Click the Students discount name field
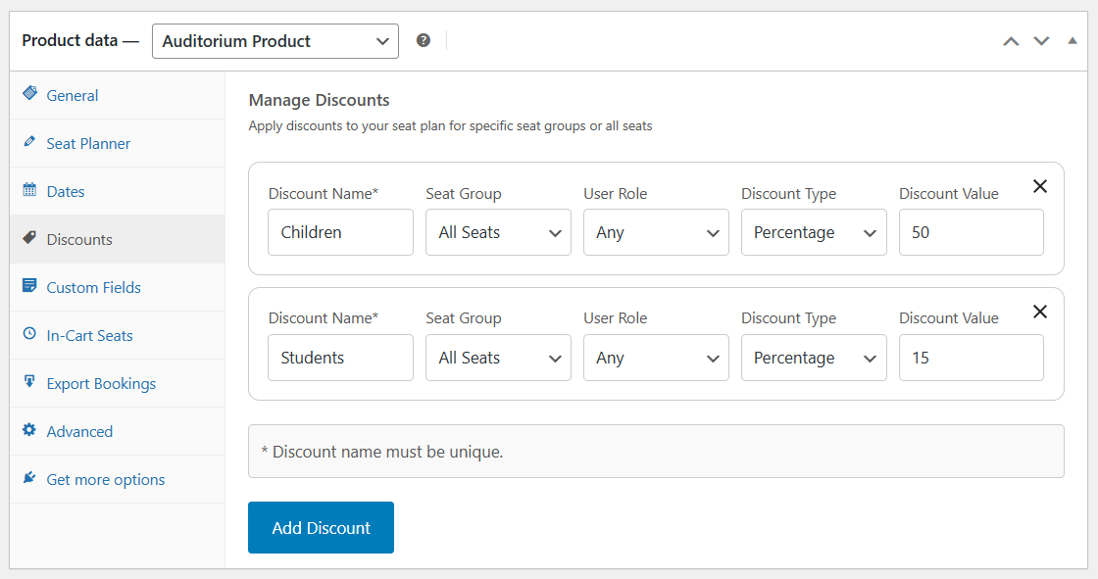Screen dimensions: 1098x579 340,359
